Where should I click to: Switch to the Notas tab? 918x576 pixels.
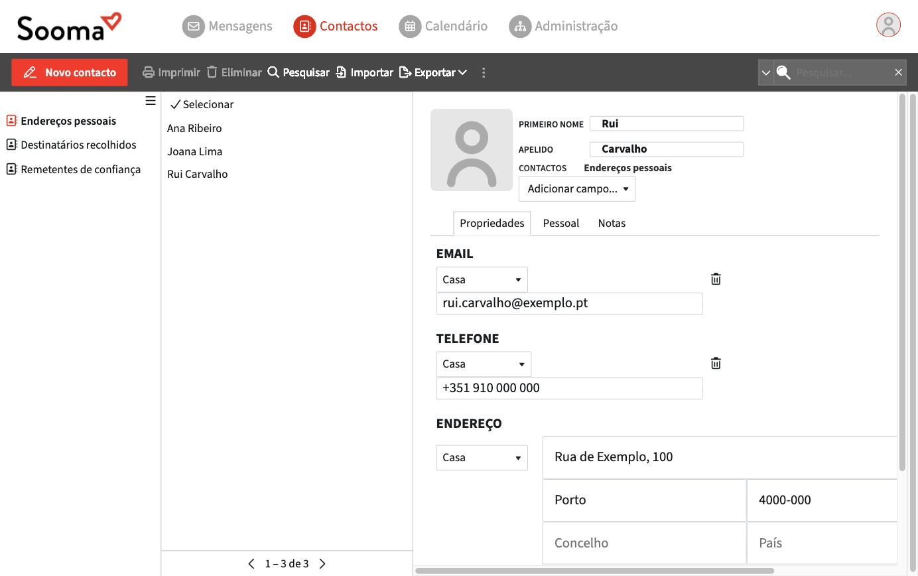click(x=612, y=224)
